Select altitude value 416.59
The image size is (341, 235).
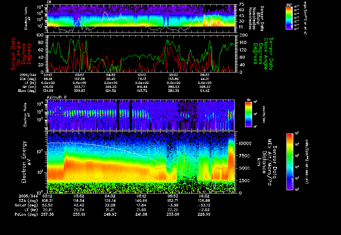pyautogui.click(x=48, y=87)
